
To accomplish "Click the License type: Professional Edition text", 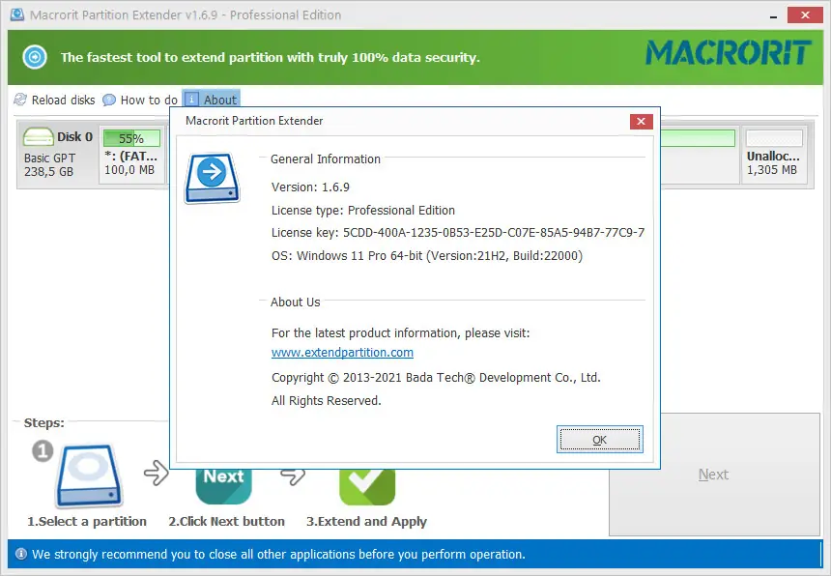I will click(x=363, y=211).
